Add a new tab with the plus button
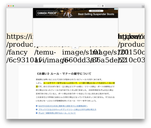 coord(143,7)
